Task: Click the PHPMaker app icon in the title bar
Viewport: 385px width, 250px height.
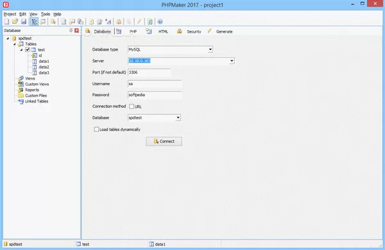Action: tap(6, 4)
